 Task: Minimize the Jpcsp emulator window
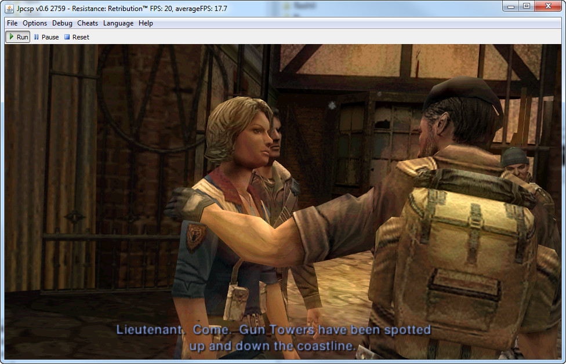(511, 6)
